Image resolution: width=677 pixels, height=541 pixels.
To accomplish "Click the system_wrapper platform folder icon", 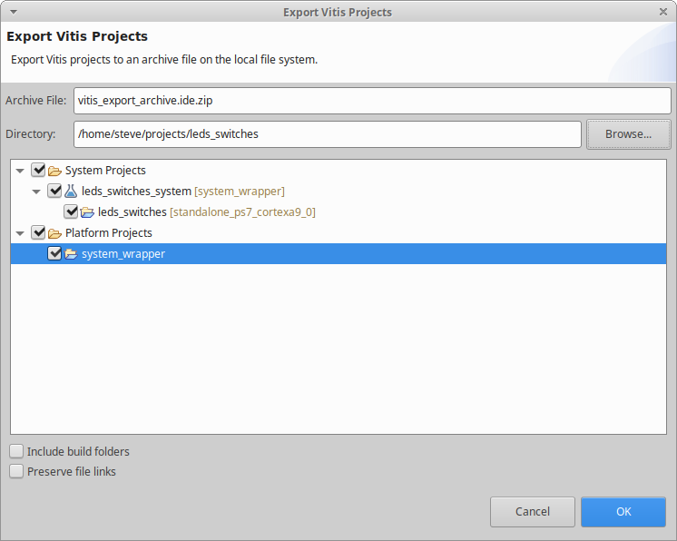I will tap(71, 254).
